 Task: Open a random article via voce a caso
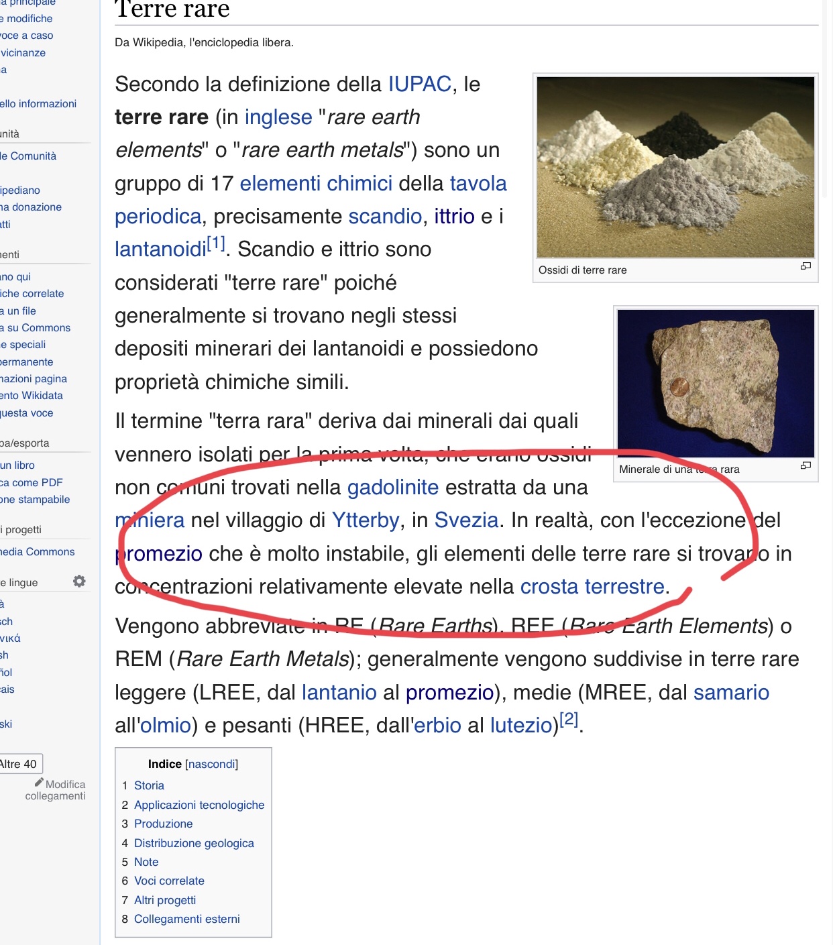click(27, 36)
